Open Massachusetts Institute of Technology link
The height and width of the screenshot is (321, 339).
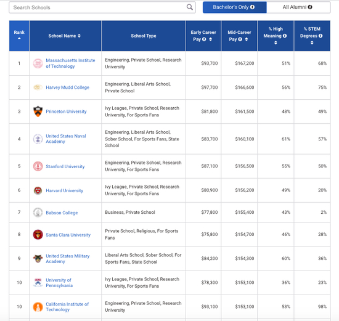coord(70,63)
